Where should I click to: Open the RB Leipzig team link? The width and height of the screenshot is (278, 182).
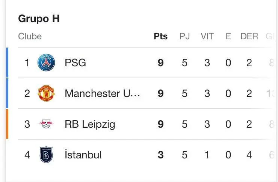click(x=90, y=124)
